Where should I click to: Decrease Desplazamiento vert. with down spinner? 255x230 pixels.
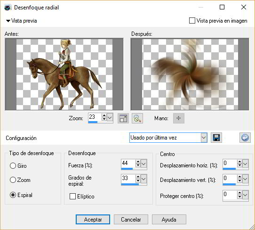(239, 181)
